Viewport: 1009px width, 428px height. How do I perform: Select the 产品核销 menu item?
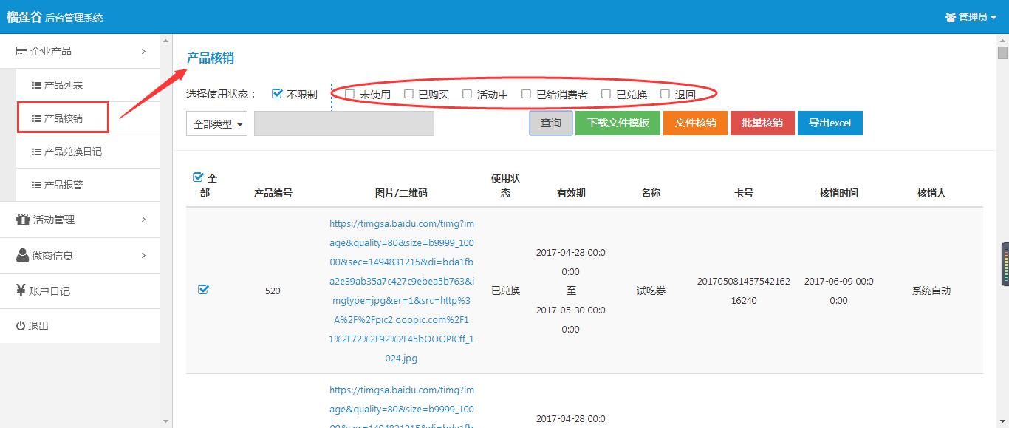pyautogui.click(x=64, y=118)
